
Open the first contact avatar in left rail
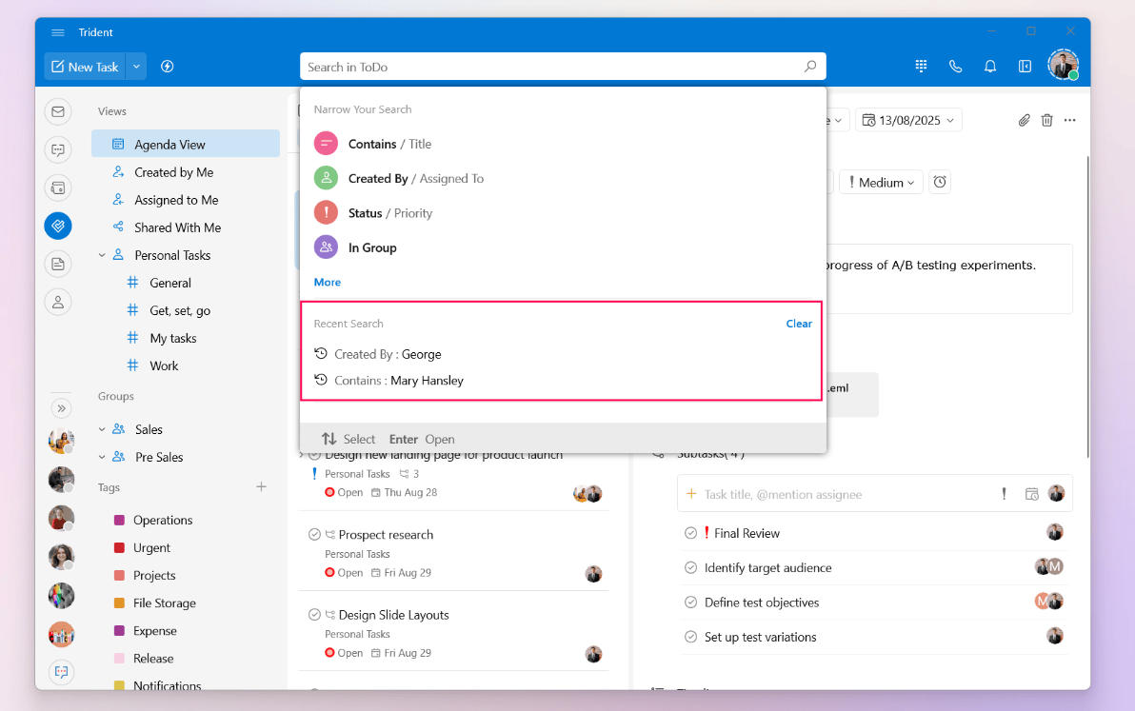[61, 440]
